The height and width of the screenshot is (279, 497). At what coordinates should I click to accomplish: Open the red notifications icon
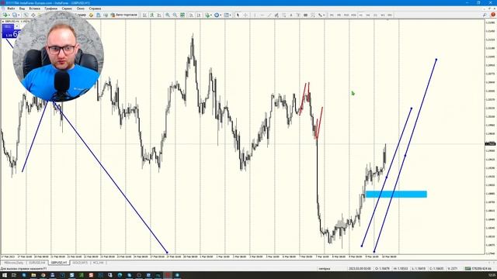coord(493,15)
